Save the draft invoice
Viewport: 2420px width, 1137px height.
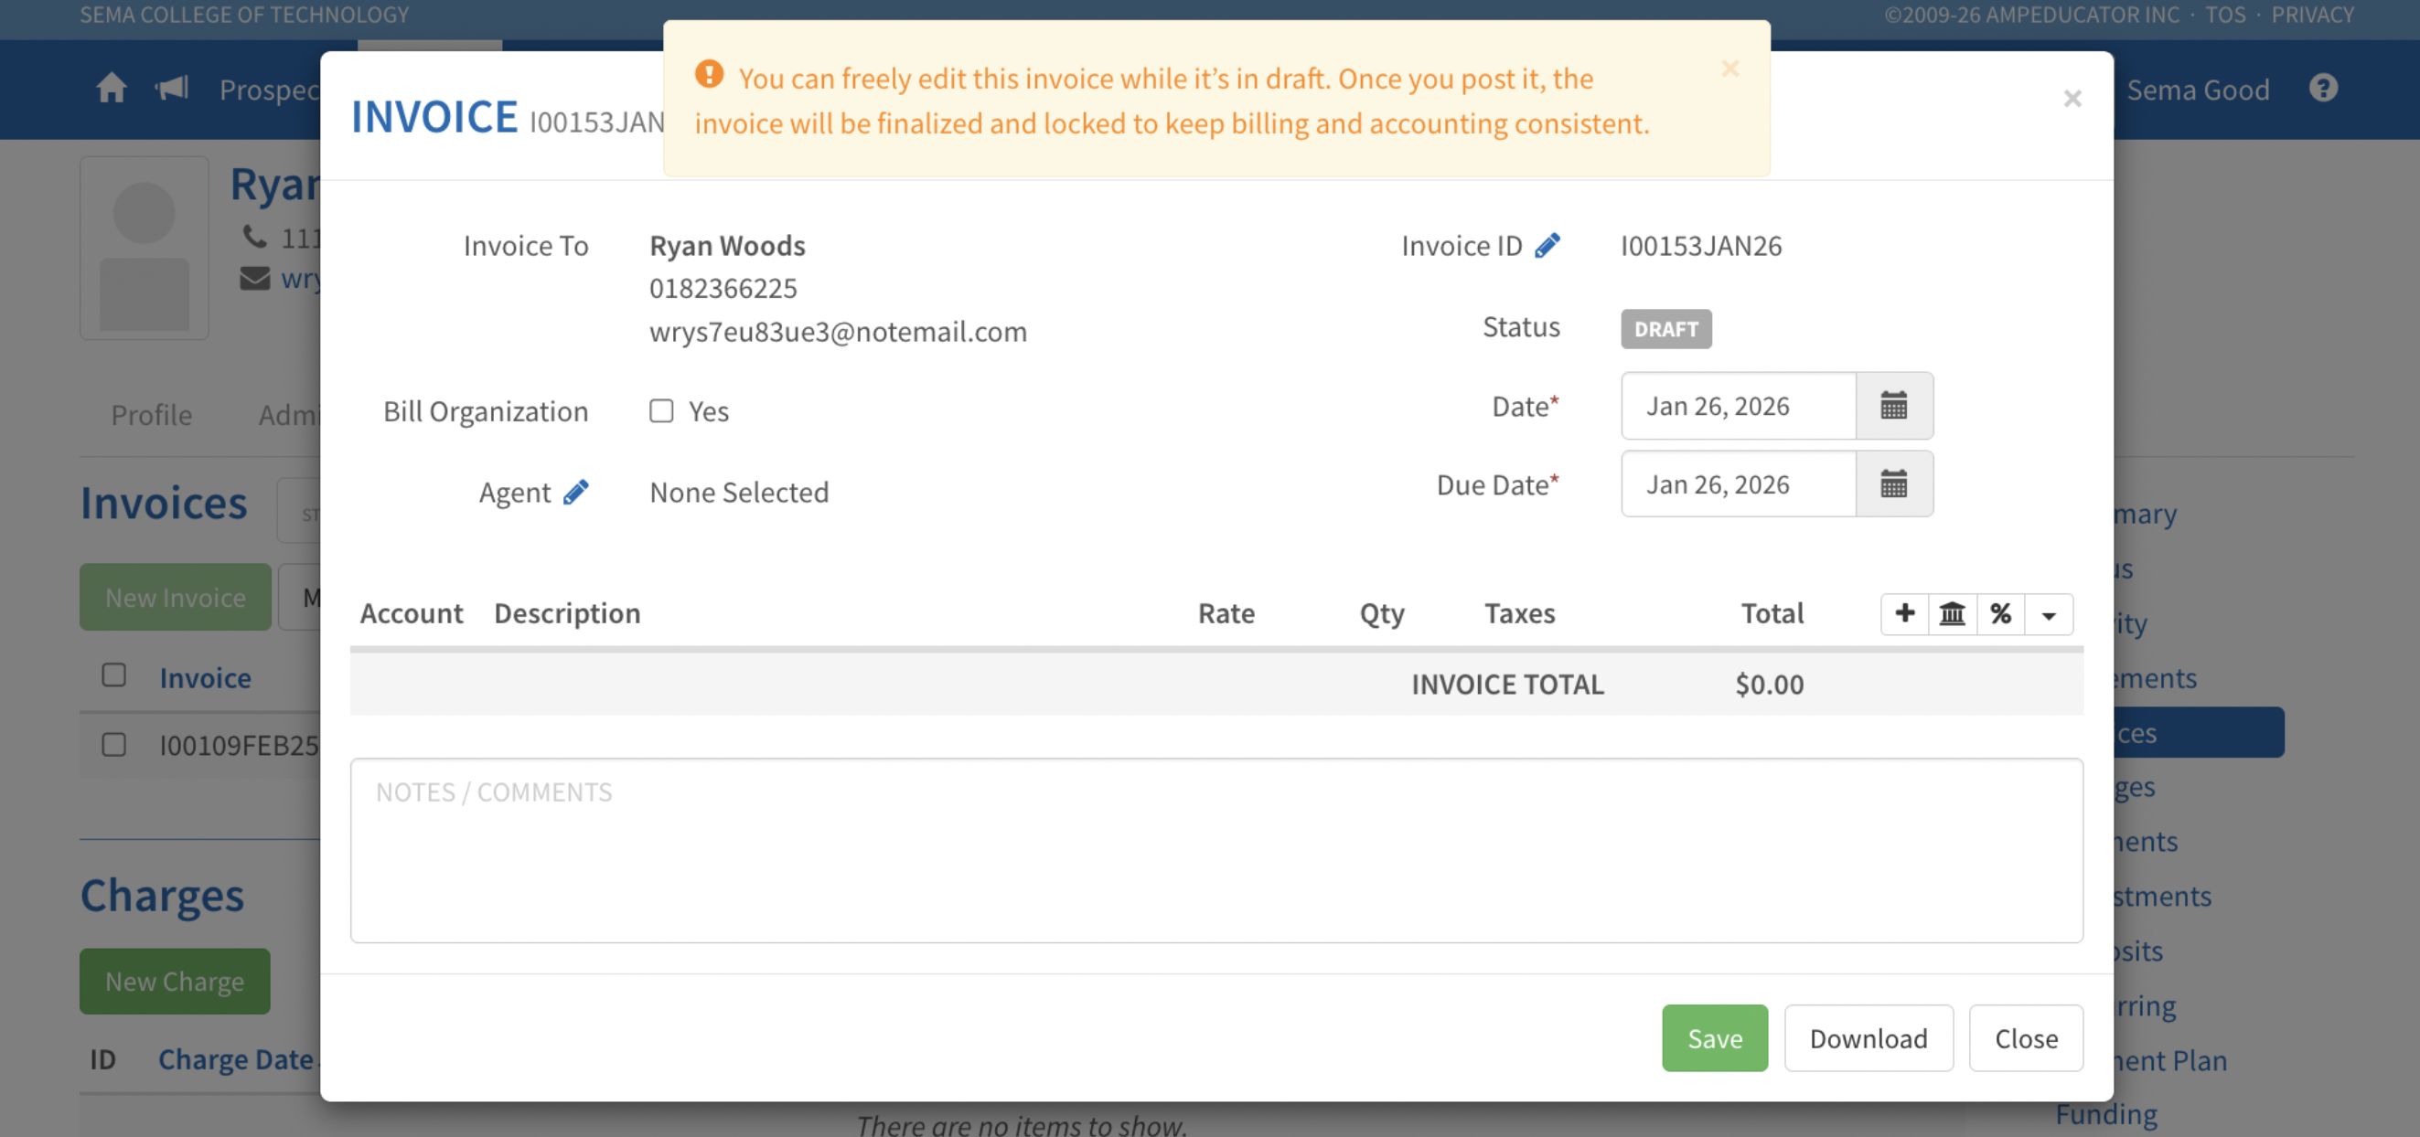pyautogui.click(x=1714, y=1038)
